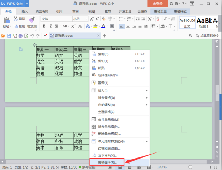Screen dimensions: 222x170
Task: Click the Save floppy disk icon
Action: click(x=9, y=36)
